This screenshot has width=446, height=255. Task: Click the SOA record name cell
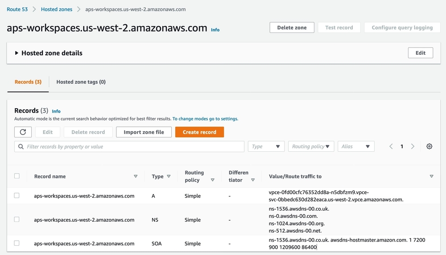84,243
